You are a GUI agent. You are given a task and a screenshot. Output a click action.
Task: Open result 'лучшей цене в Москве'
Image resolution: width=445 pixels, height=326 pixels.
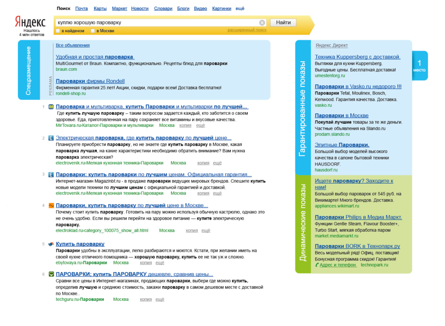click(132, 205)
